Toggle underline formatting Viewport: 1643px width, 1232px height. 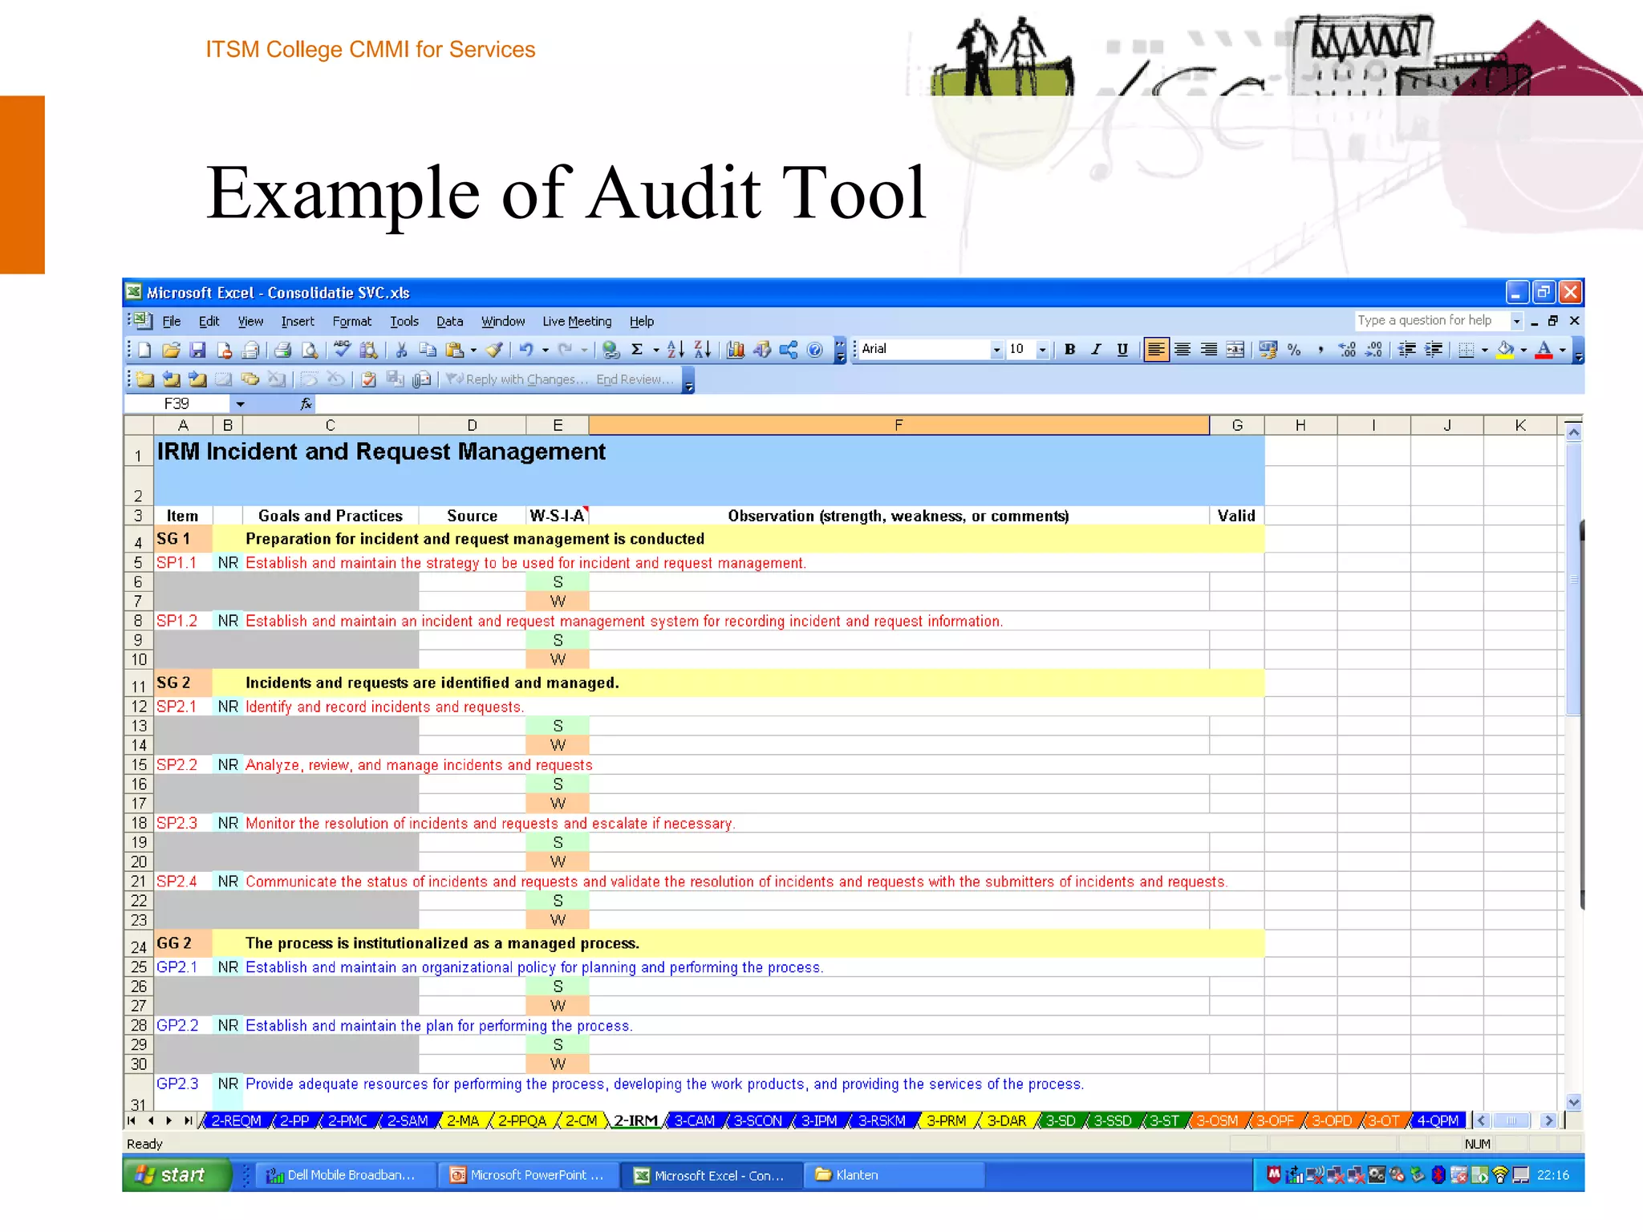tap(1122, 350)
